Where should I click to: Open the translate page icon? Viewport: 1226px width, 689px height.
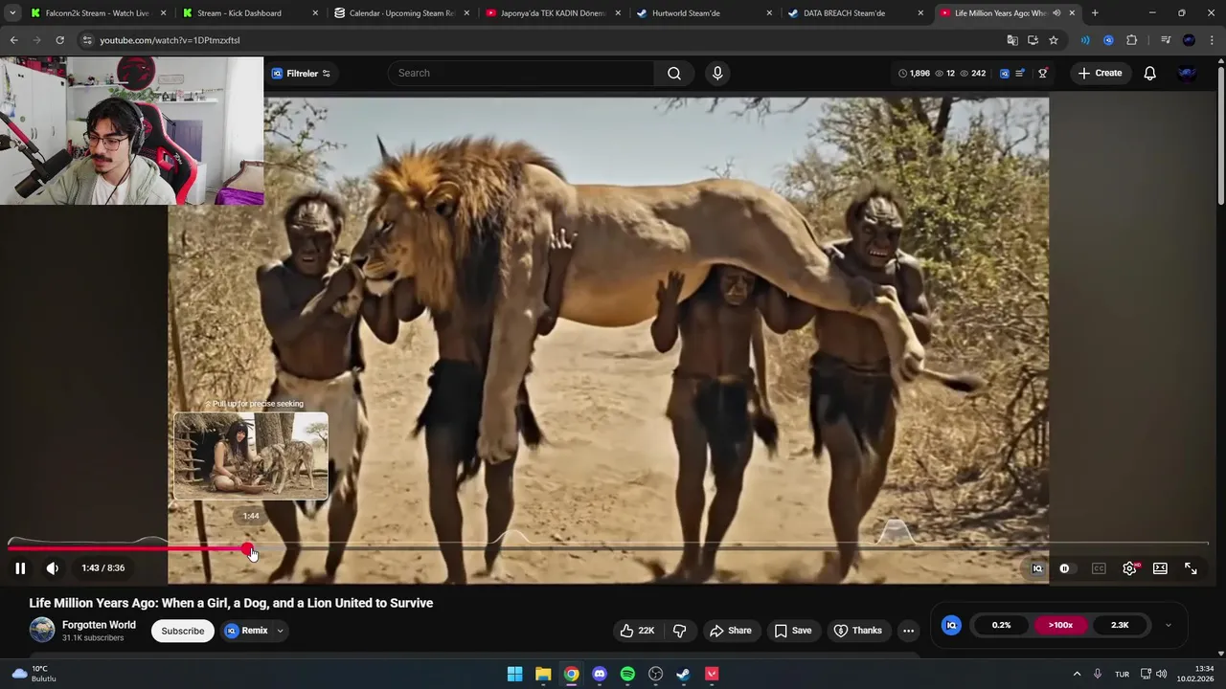(1012, 40)
